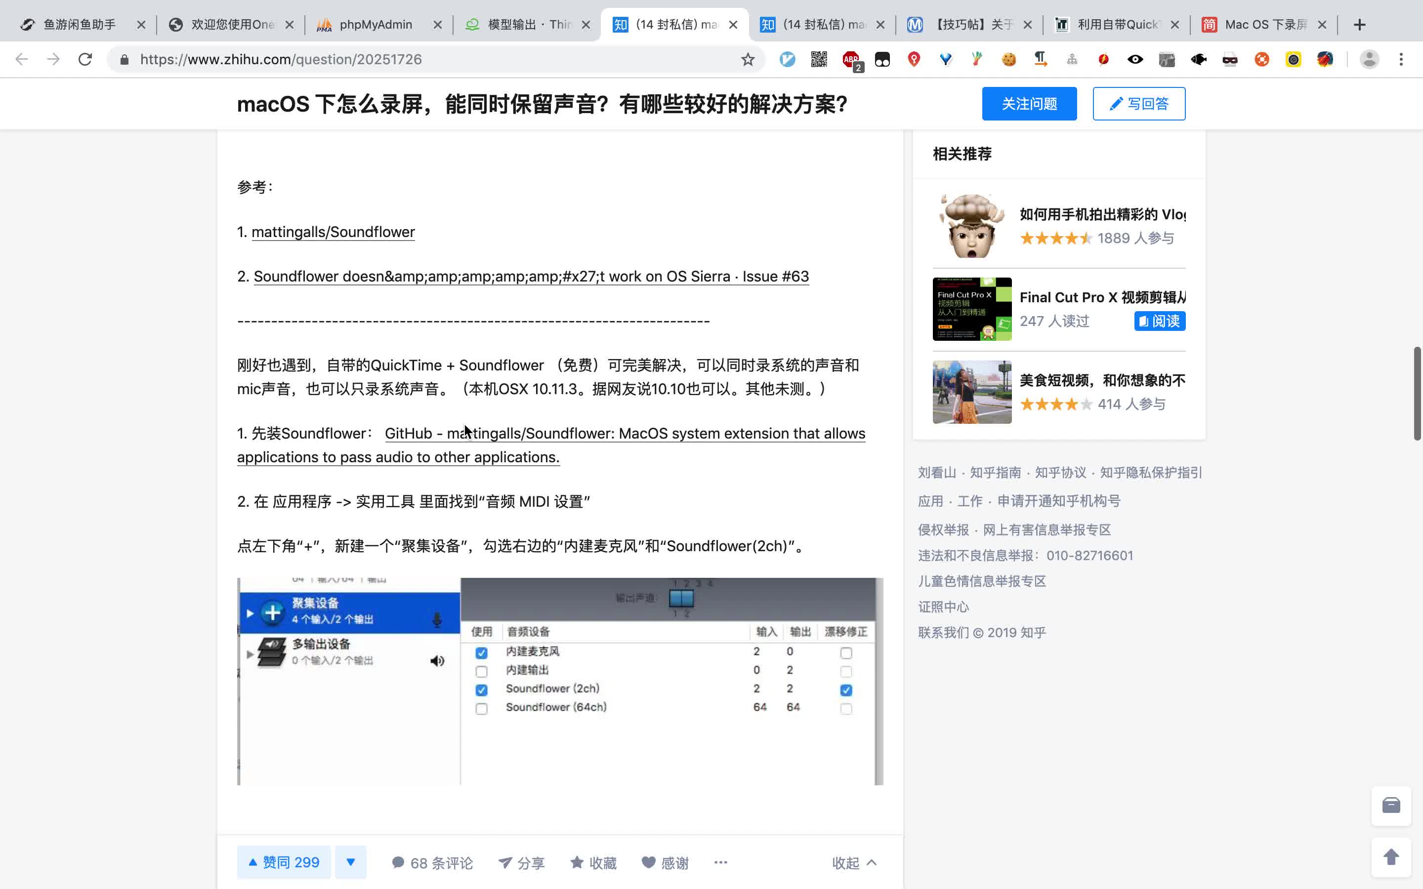Jump back to top with arrow button

(1391, 857)
